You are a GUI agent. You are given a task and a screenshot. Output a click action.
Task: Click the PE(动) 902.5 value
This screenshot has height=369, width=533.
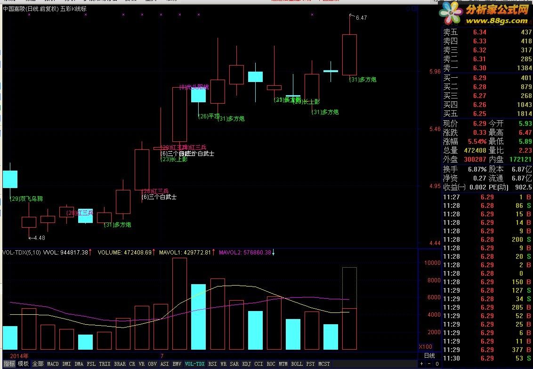coord(523,187)
